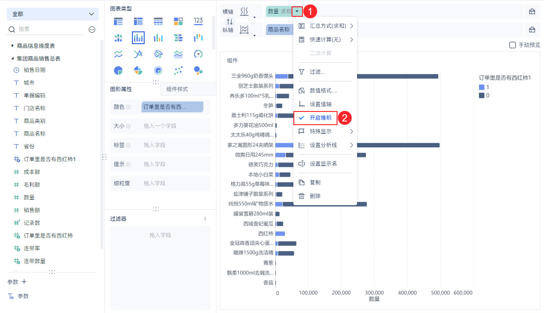Click the 西红柿 light-blue bar in chart

(x=280, y=233)
